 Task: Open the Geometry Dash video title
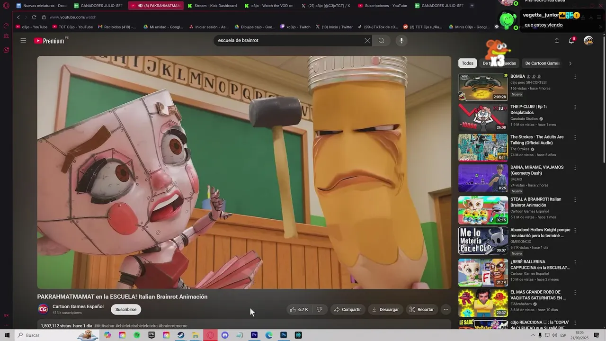tap(537, 170)
